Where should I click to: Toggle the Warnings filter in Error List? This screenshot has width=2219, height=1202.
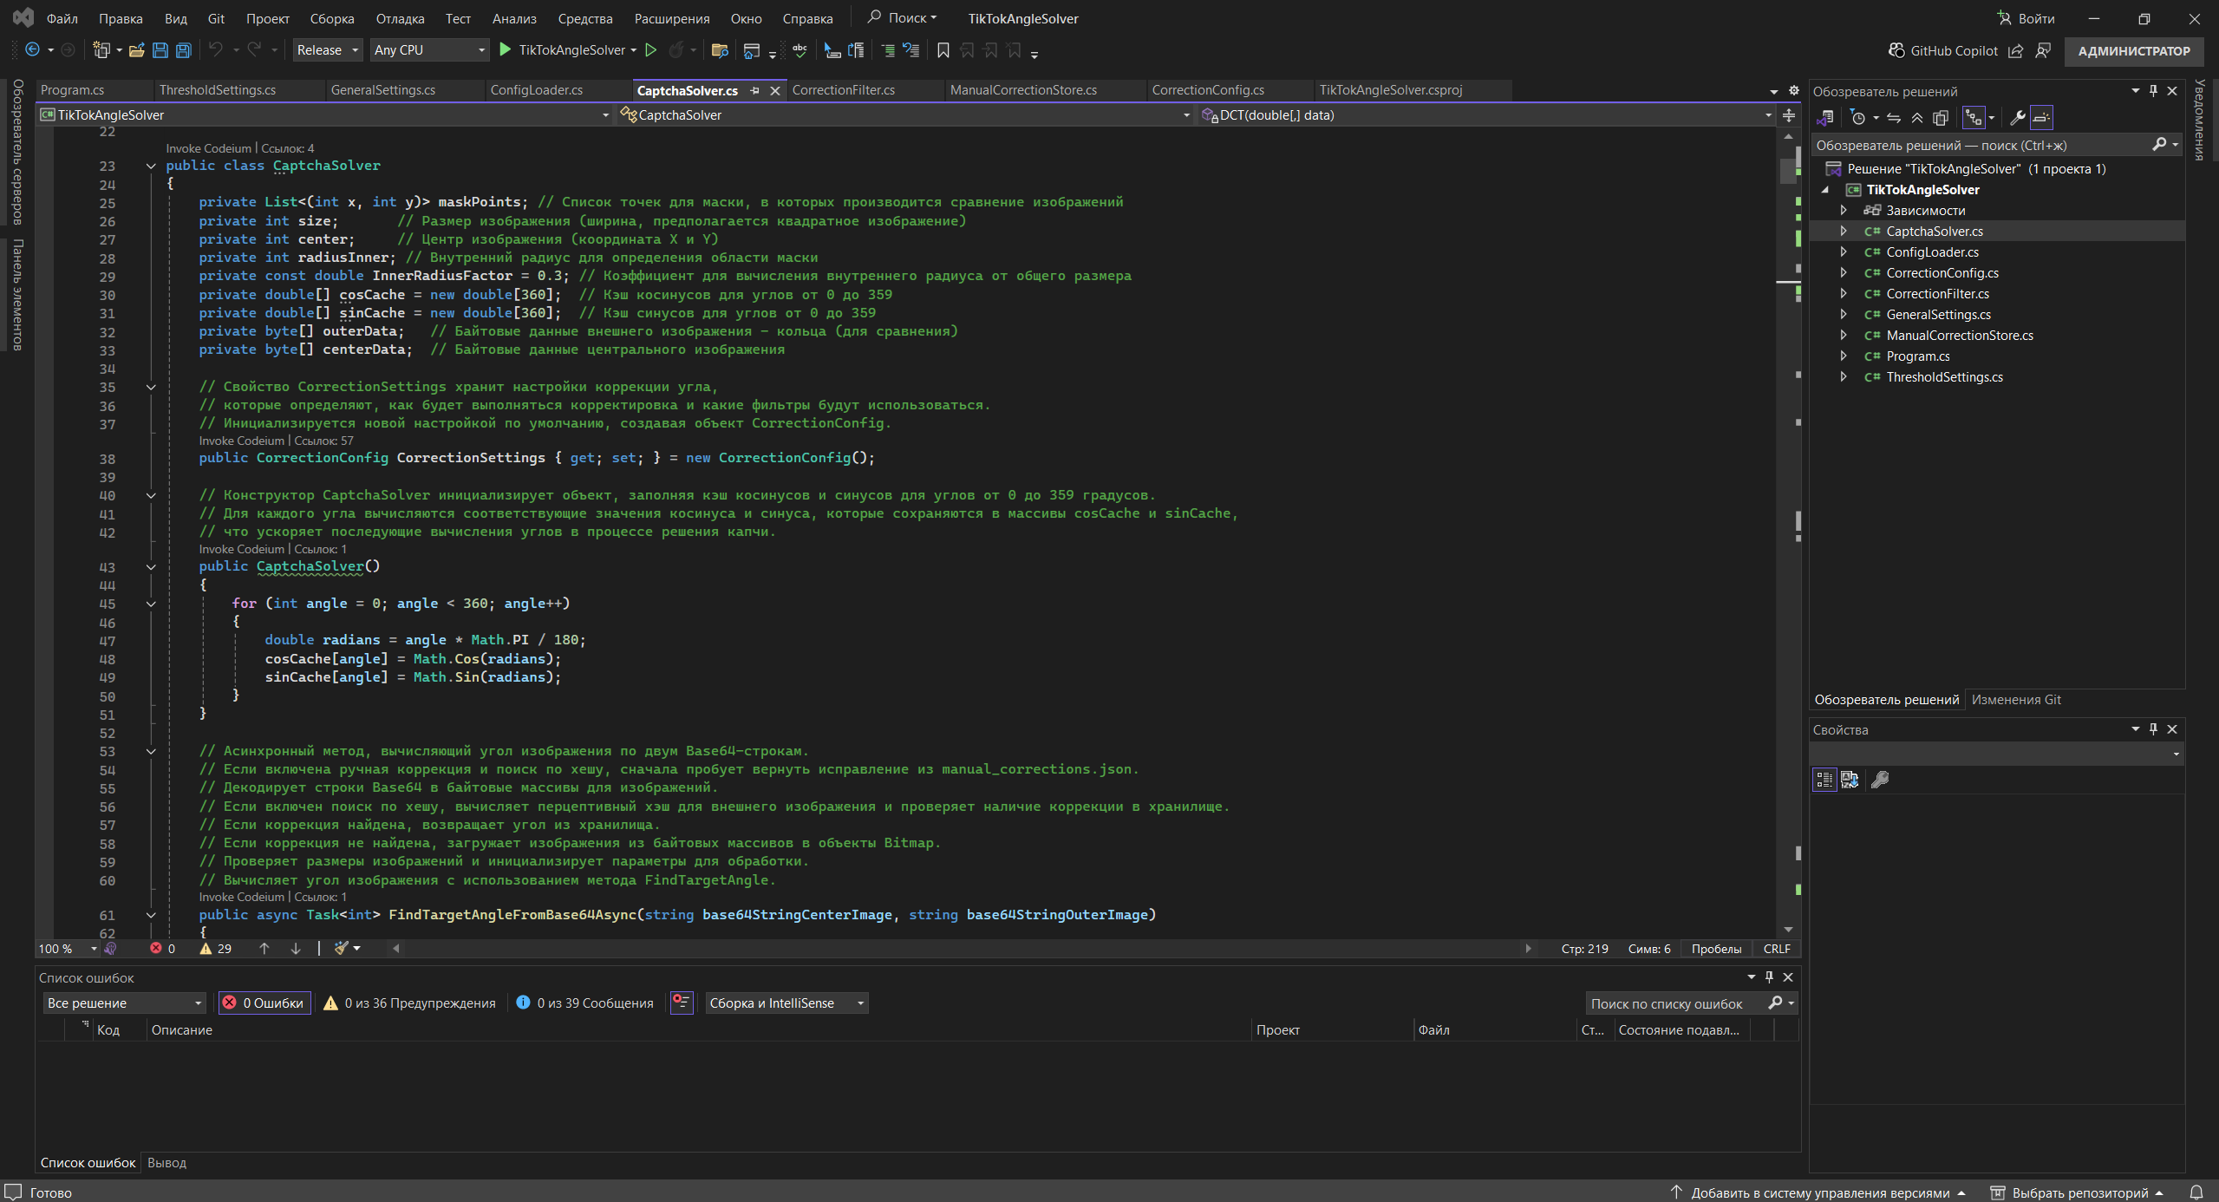(x=411, y=1003)
